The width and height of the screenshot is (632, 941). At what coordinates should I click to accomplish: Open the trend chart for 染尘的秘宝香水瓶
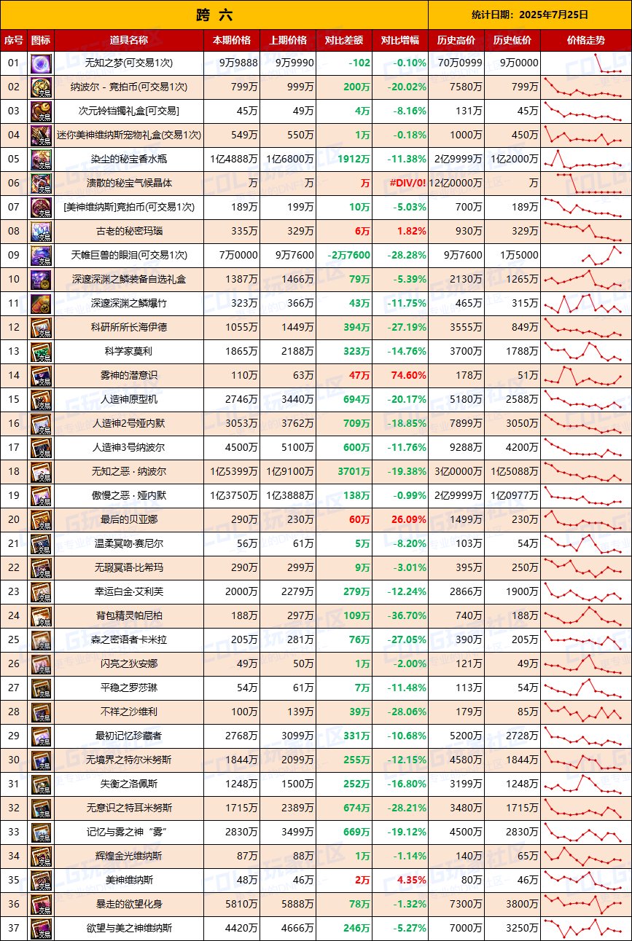[x=586, y=160]
